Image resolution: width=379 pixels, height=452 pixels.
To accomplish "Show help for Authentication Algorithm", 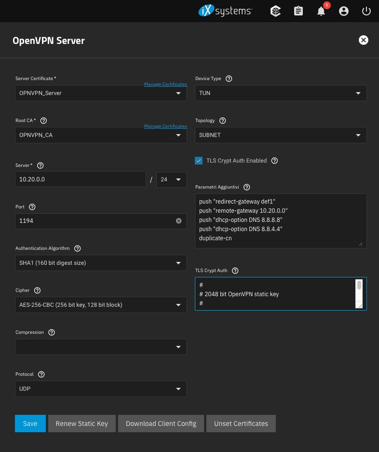I will coord(78,248).
